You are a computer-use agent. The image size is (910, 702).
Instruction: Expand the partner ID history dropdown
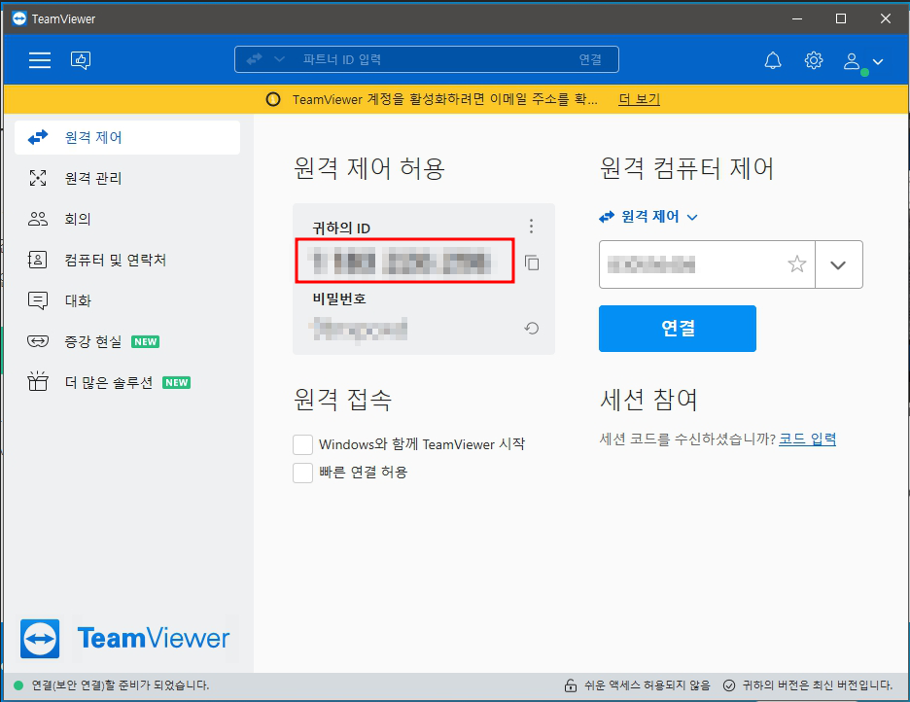[838, 264]
